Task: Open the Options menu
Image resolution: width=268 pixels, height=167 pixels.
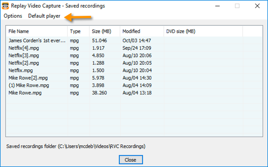Action: (x=13, y=16)
